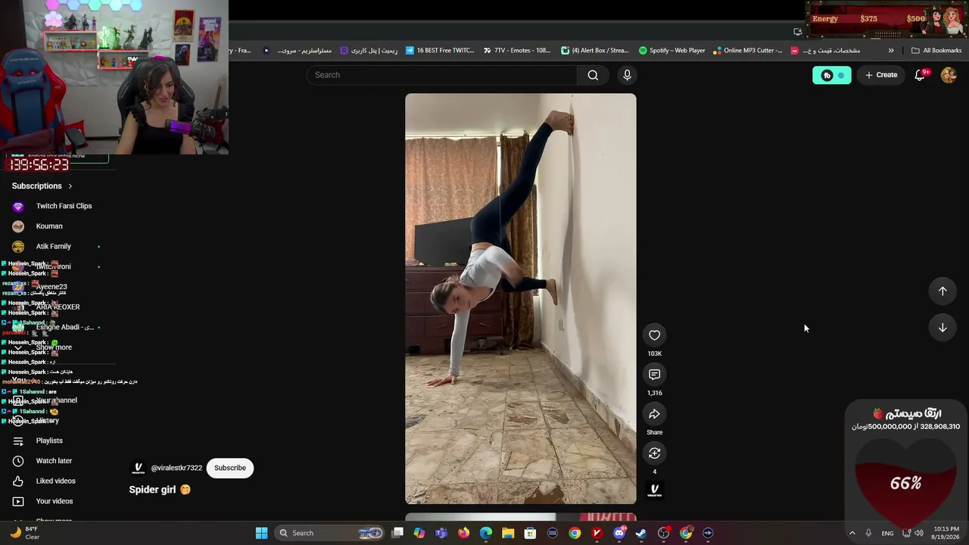The height and width of the screenshot is (545, 969).
Task: Open the 7TV Emotes bookmark
Action: (x=517, y=51)
